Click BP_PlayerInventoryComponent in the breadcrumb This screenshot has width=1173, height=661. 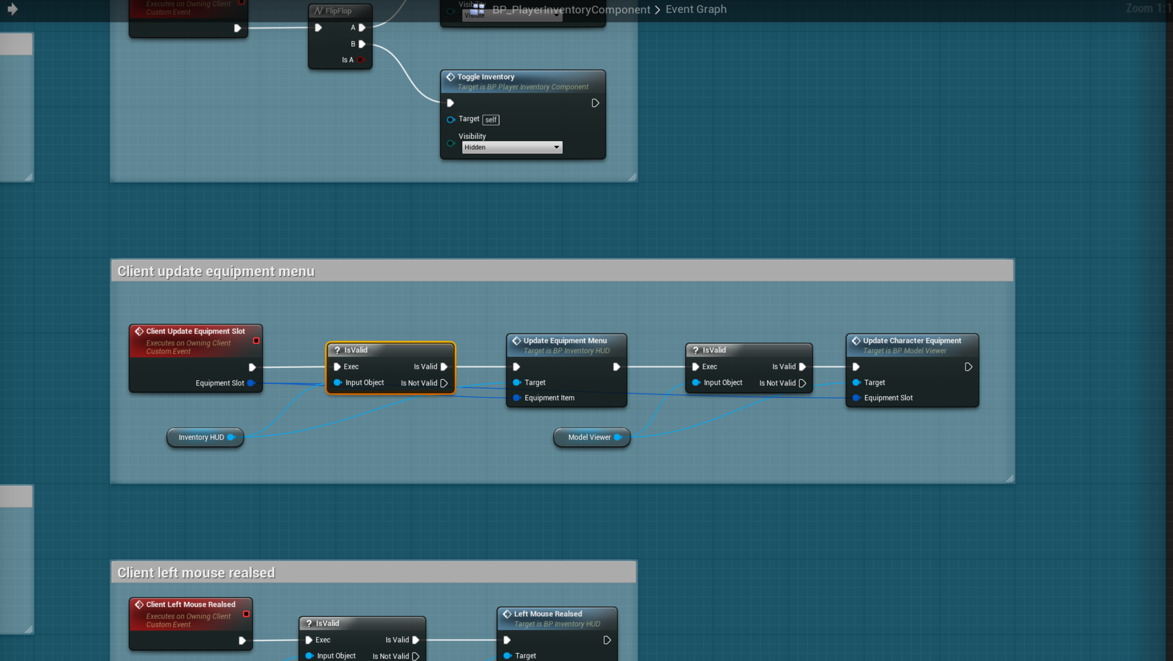pyautogui.click(x=571, y=9)
